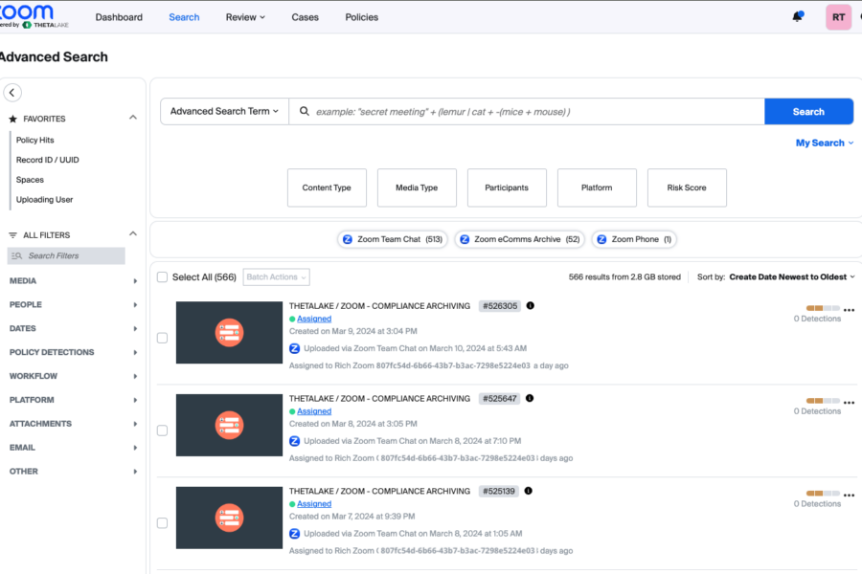This screenshot has height=574, width=862.
Task: Click risk score bar for record #525647
Action: (x=823, y=401)
